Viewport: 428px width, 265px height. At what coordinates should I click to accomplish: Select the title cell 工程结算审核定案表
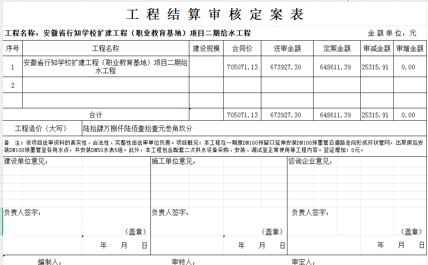click(x=215, y=15)
